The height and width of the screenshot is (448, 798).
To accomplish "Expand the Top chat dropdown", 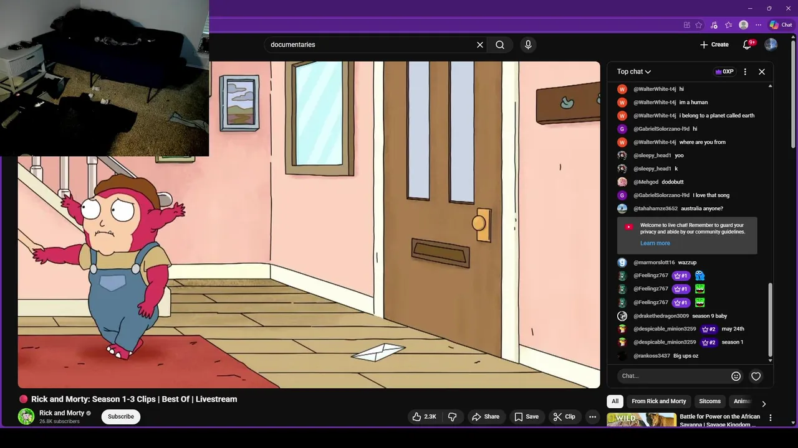I will [634, 72].
